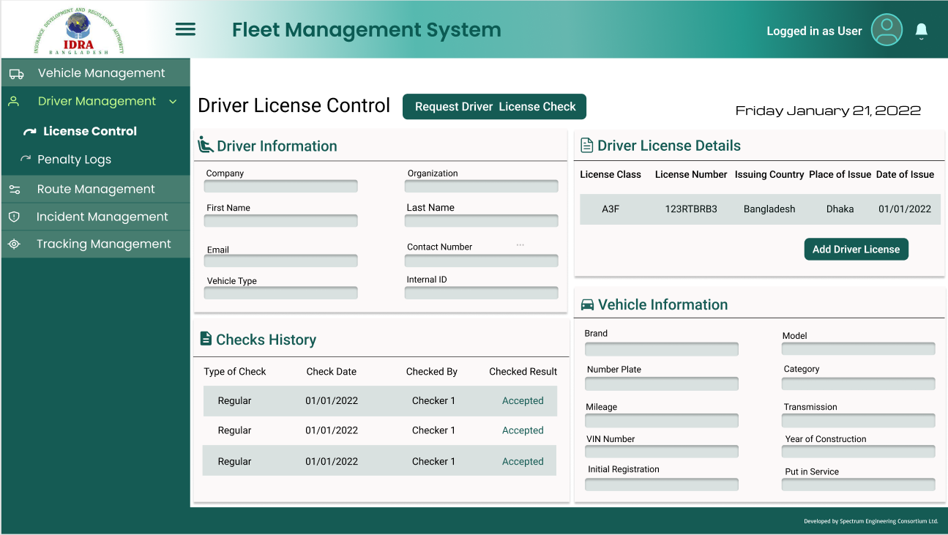
Task: Focus the First Name field
Action: 281,220
